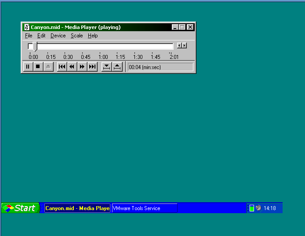Click the speaker volume tray icon

click(258, 208)
